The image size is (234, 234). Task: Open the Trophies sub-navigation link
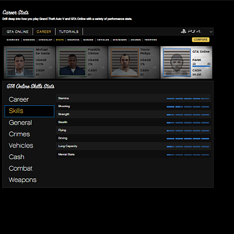pyautogui.click(x=150, y=40)
